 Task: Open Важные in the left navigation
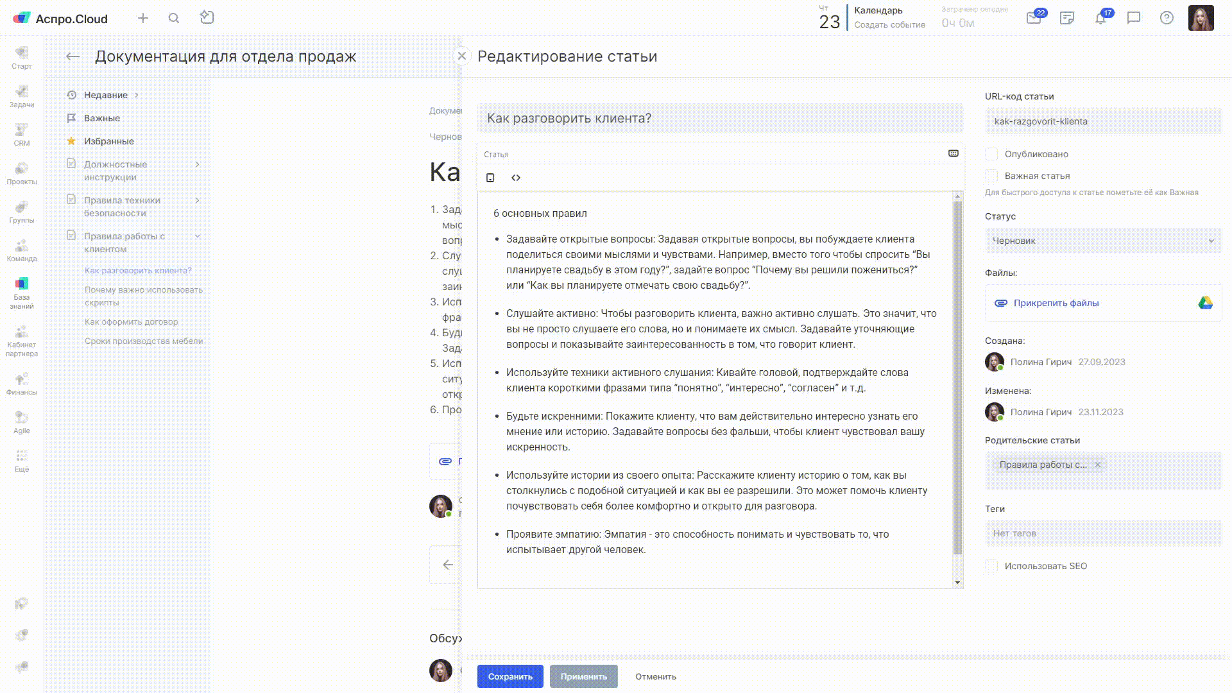[x=102, y=118]
